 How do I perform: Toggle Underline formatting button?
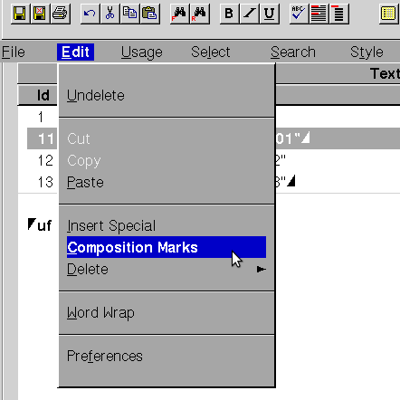pos(269,14)
